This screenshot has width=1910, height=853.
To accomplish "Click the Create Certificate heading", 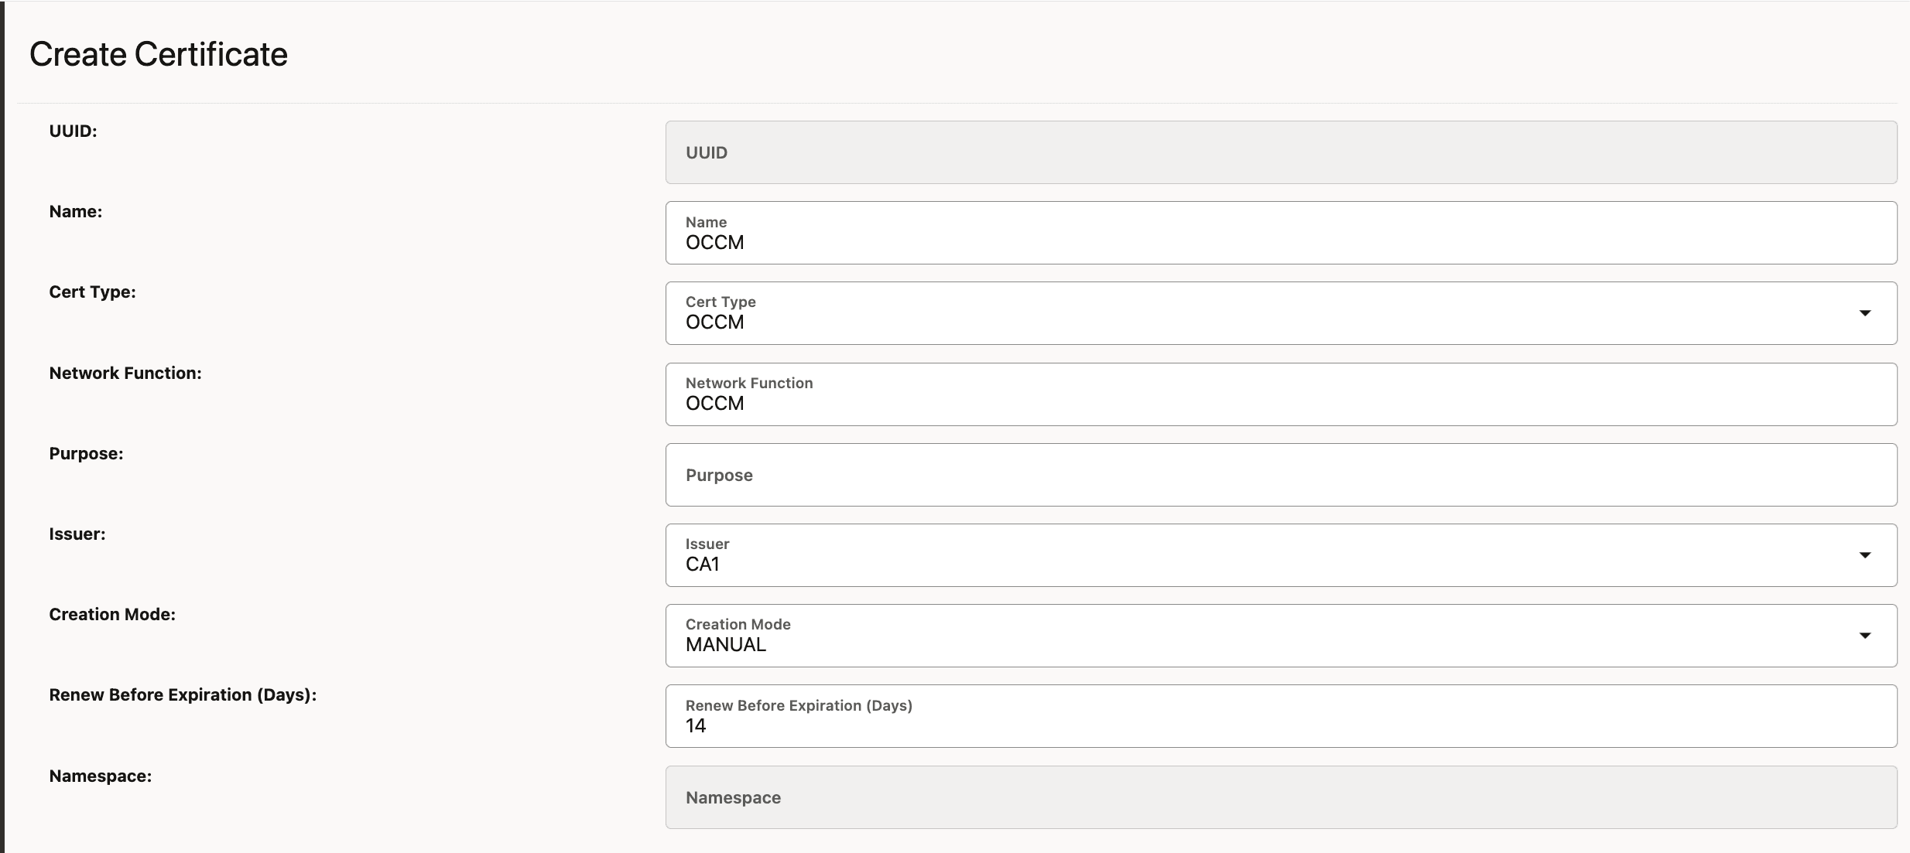I will (x=158, y=53).
